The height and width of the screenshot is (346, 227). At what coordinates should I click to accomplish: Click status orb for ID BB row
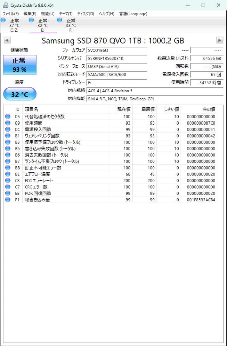(x=8, y=168)
